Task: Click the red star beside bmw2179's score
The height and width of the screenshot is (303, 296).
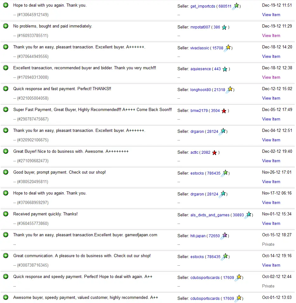Action: pyautogui.click(x=224, y=111)
